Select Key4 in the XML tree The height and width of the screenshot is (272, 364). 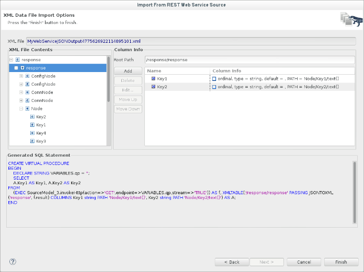click(x=41, y=133)
